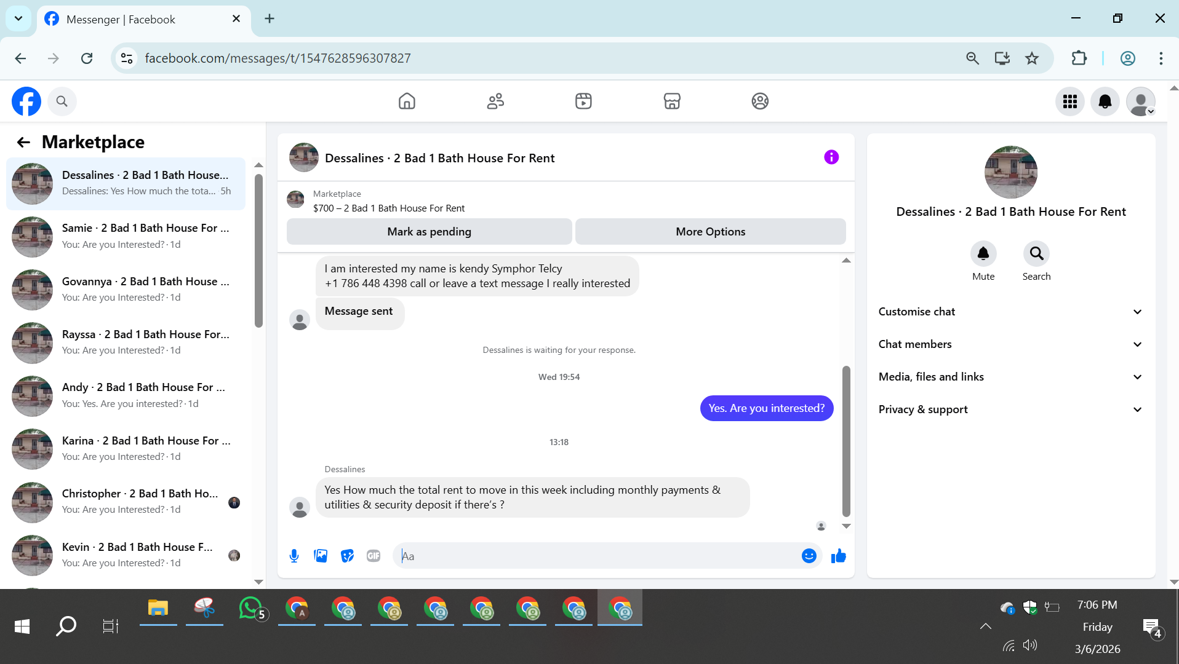Search in conversation magnifier icon

(1036, 253)
